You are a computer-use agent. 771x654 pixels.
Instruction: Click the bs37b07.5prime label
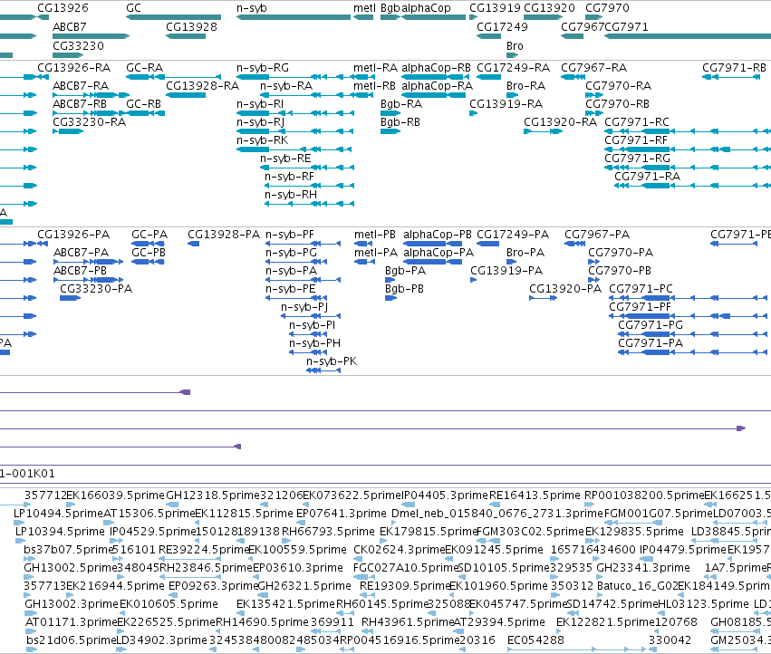(68, 549)
